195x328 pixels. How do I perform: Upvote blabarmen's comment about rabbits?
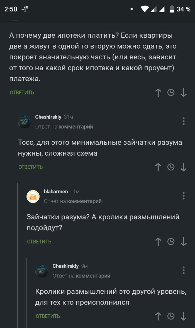coord(158,242)
